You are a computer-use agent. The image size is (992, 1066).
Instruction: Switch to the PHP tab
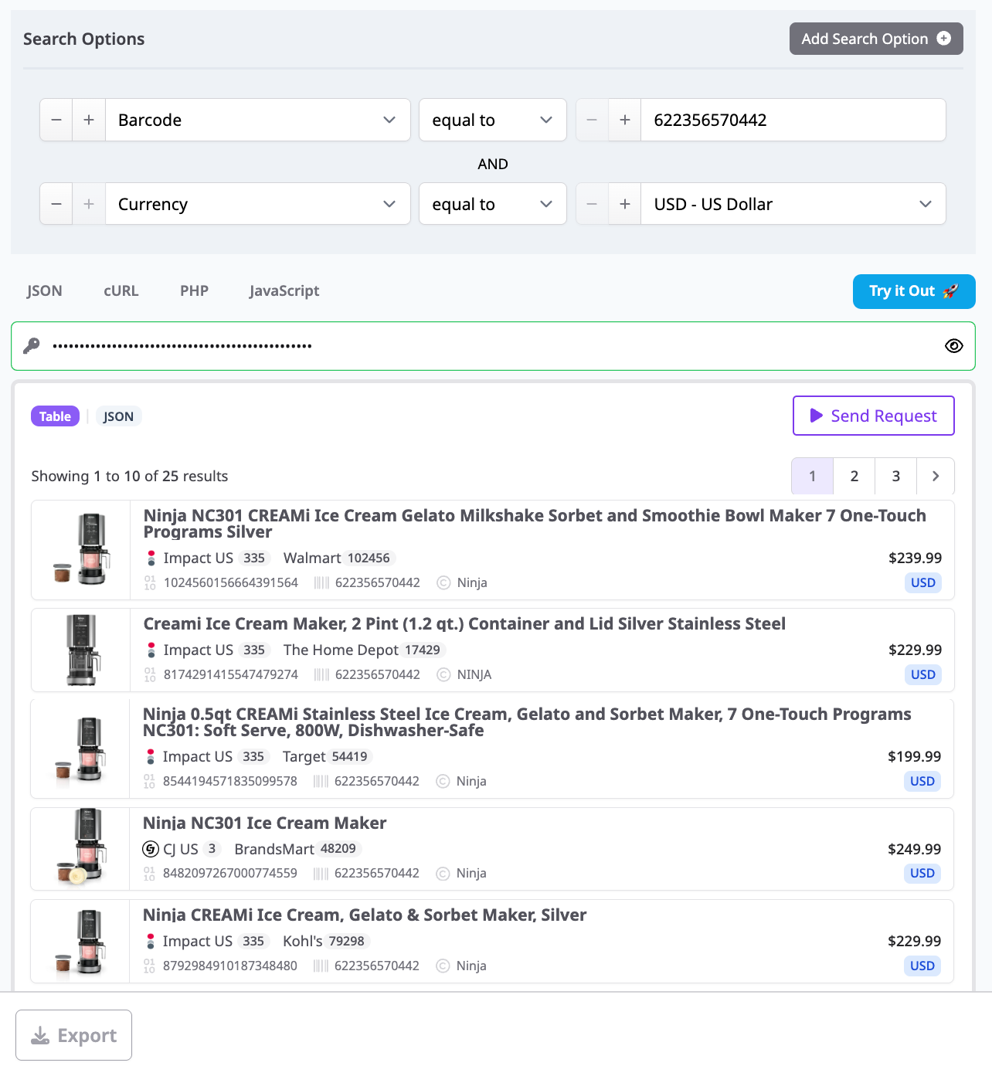click(194, 290)
